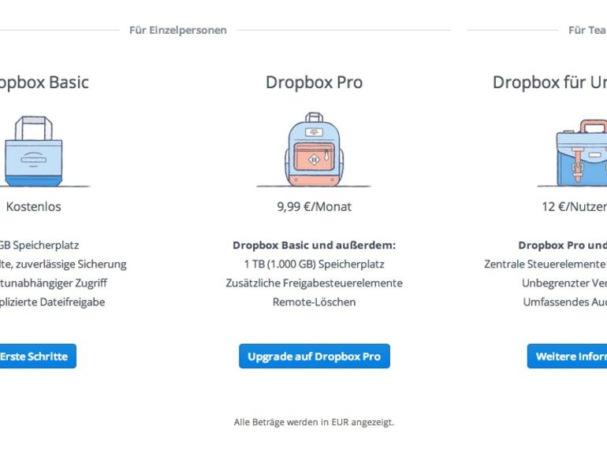Click the "Für Einzelpersonen" section label

pyautogui.click(x=178, y=30)
